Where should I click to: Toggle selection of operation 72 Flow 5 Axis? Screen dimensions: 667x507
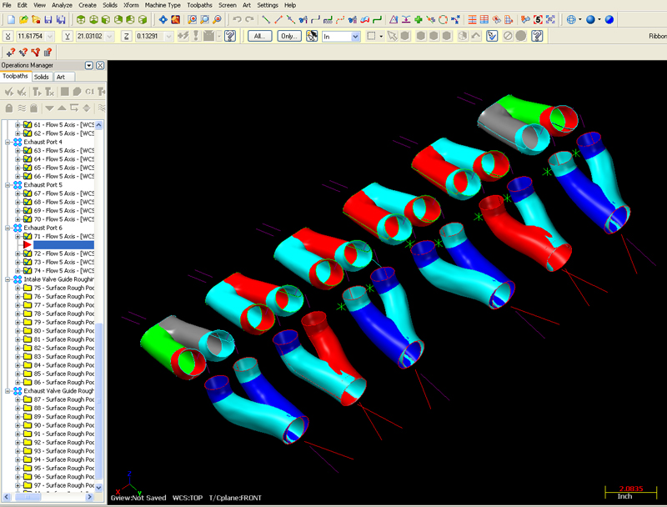(28, 254)
